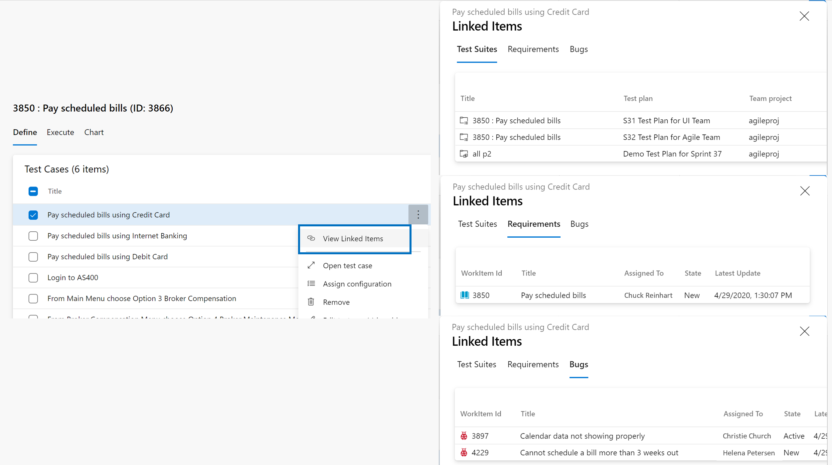Click the blue checkbox to deselect Pay scheduled bills using Credit Card

pyautogui.click(x=33, y=214)
